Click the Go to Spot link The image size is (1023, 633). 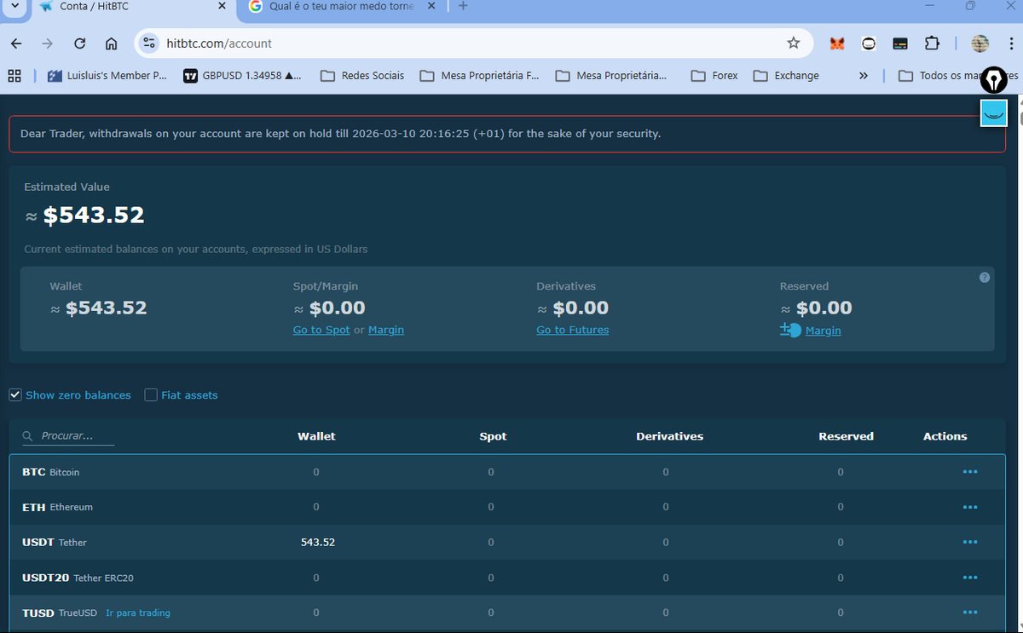coord(321,330)
